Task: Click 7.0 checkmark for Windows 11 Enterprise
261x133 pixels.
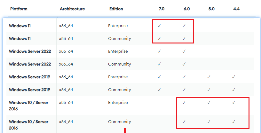Action: (159, 26)
